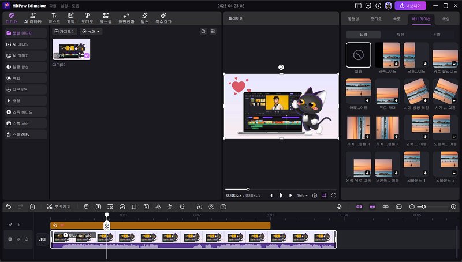Switch to the 동영상 video tab
The height and width of the screenshot is (262, 462).
(x=353, y=19)
